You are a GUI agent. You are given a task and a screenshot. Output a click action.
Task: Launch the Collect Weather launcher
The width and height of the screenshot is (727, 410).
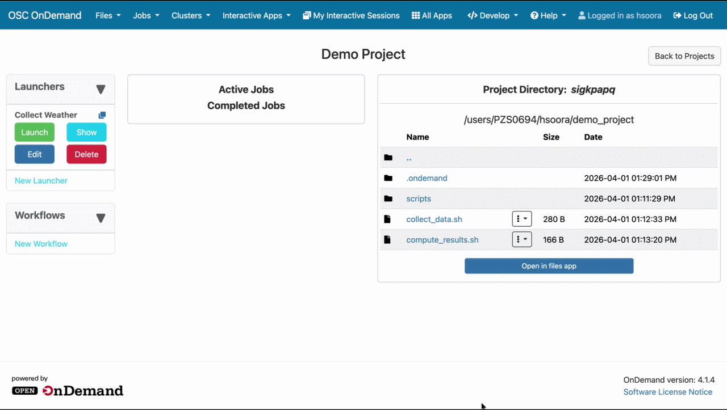tap(35, 132)
